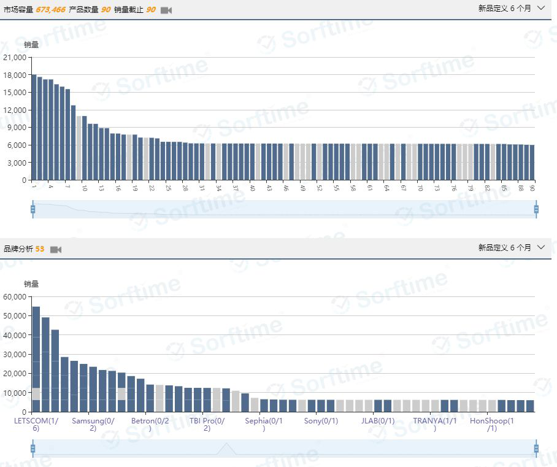This screenshot has height=467, width=557.
Task: Click right handle of brand chart range slider
Action: coord(536,449)
